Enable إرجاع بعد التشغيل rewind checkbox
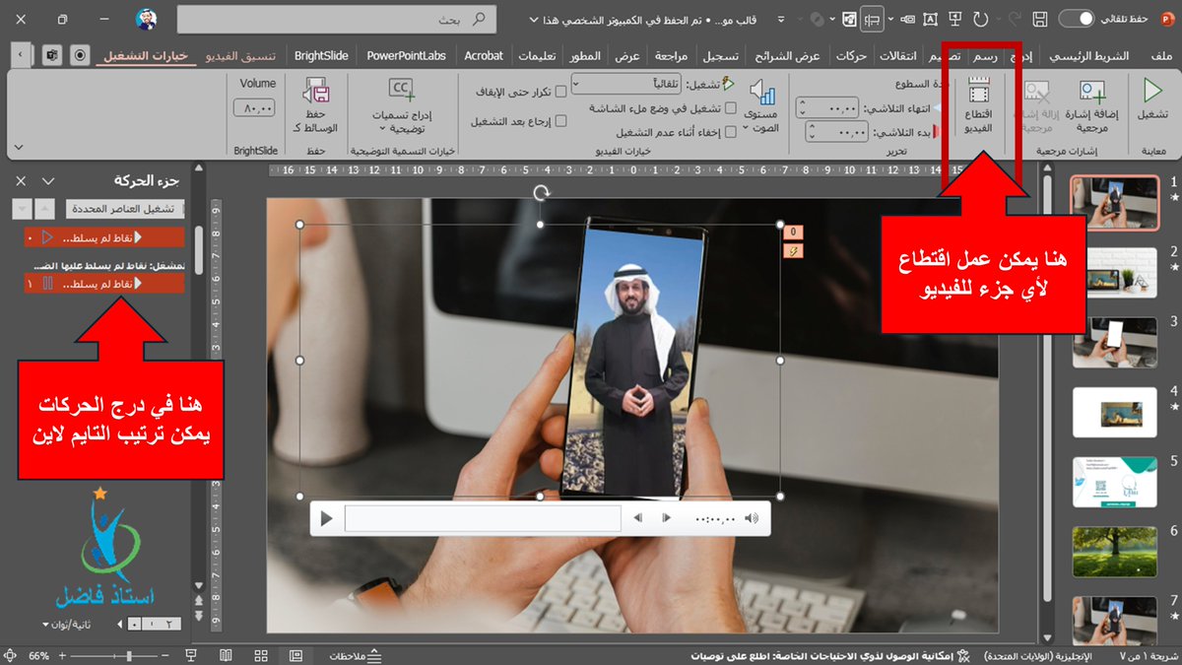1182x665 pixels. 561,121
